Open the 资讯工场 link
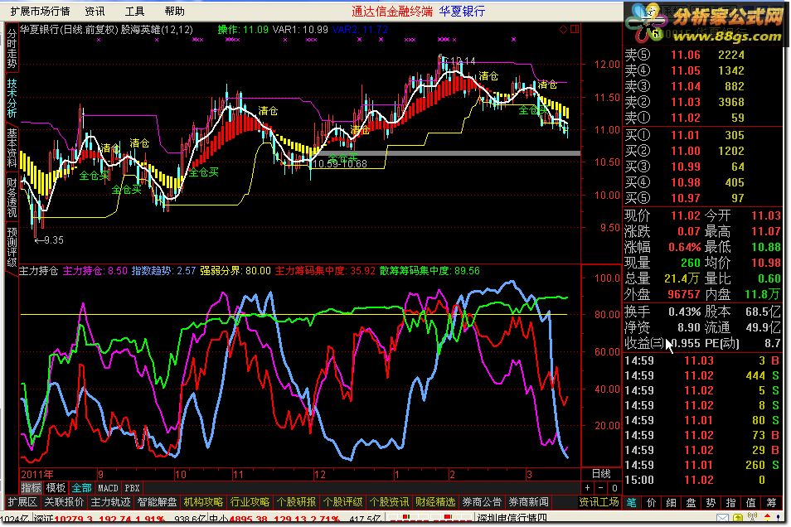The height and width of the screenshot is (527, 791). coord(599,502)
